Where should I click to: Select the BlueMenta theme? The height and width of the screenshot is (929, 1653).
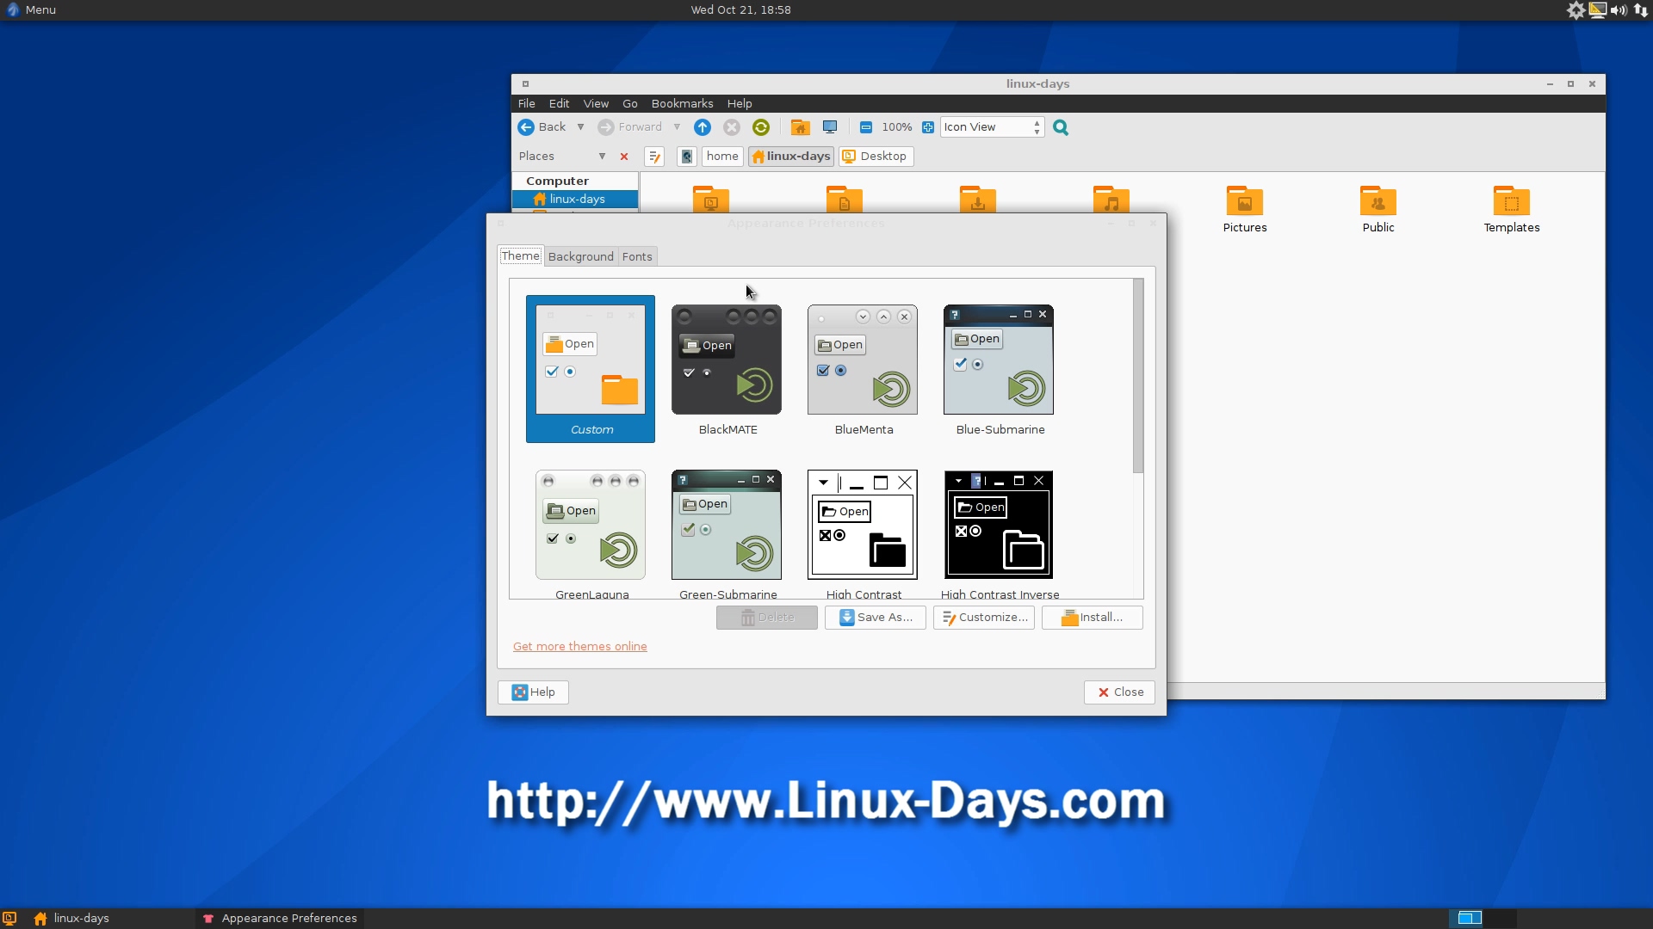tap(863, 371)
